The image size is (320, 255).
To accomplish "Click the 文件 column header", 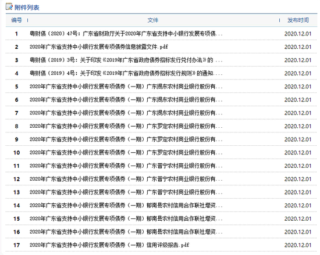I will pos(153,20).
